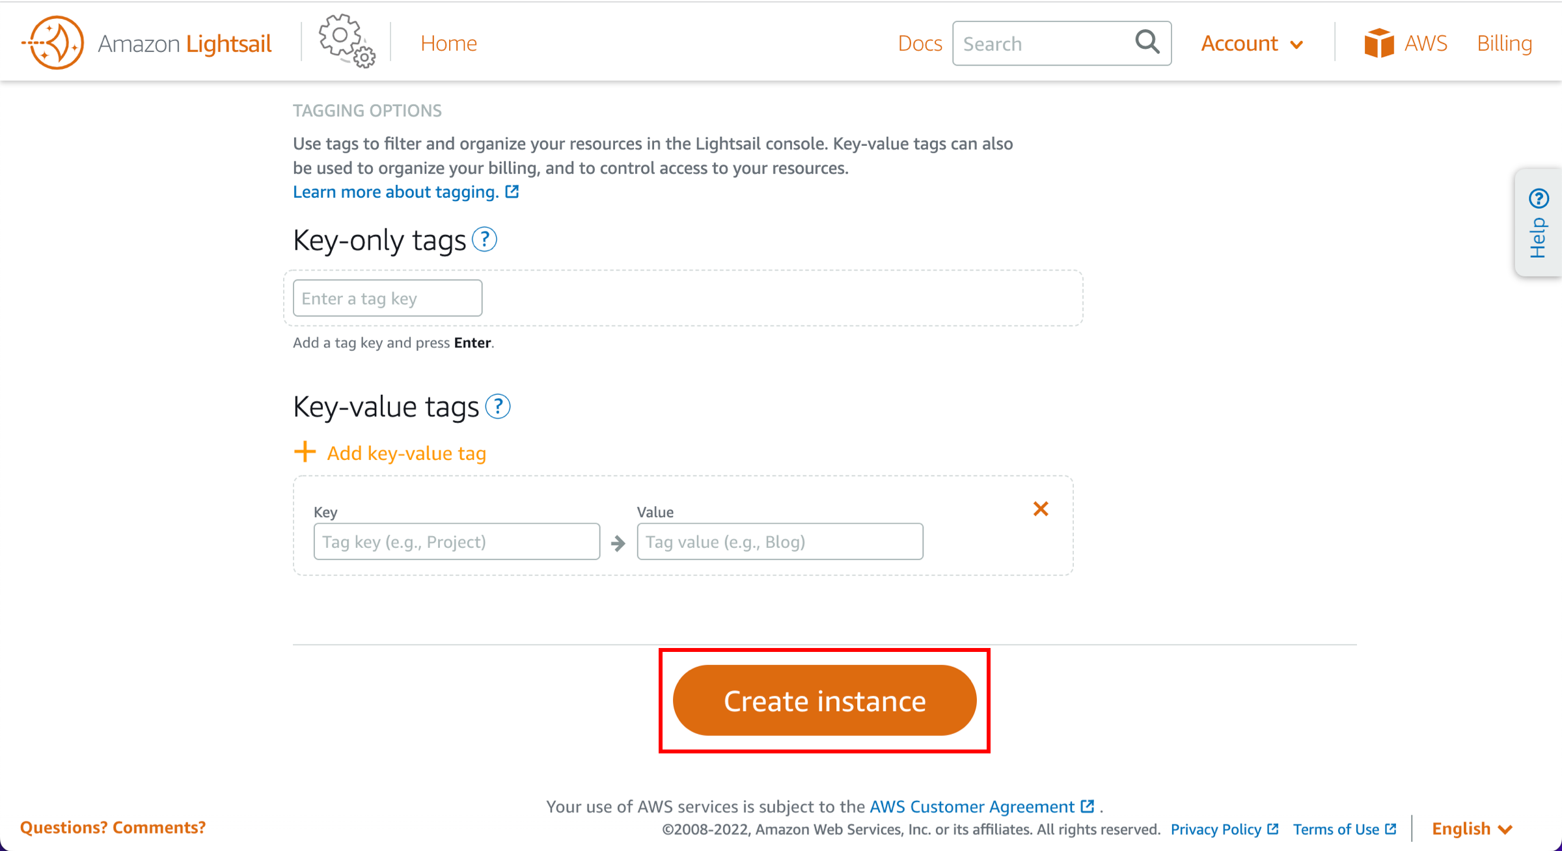Expand the Account dropdown menu
The height and width of the screenshot is (851, 1562).
click(1252, 44)
